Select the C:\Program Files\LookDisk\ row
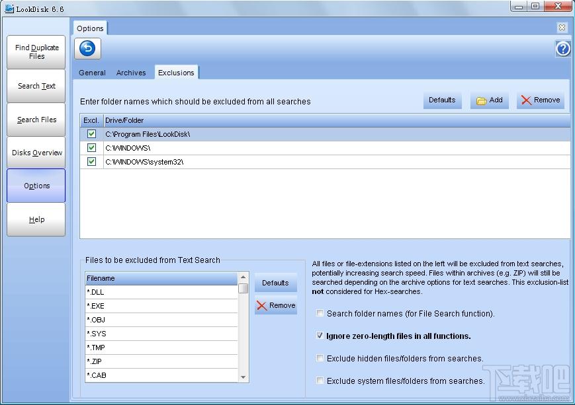 click(325, 134)
